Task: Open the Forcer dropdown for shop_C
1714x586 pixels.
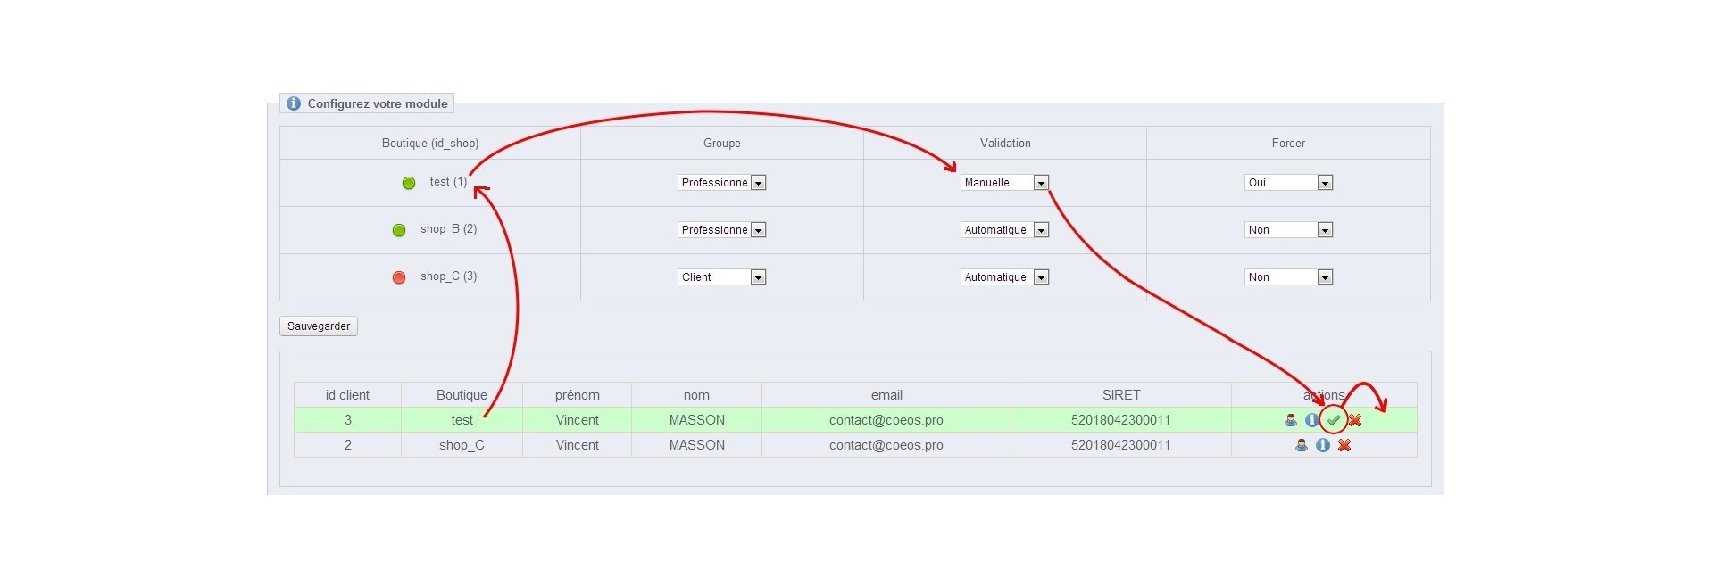Action: [x=1287, y=277]
